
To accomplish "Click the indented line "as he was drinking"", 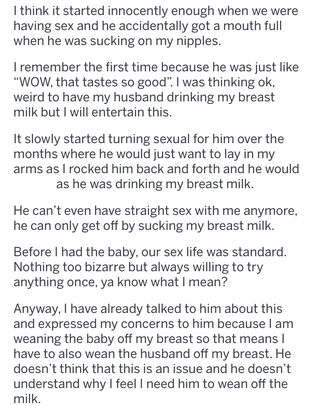I will tap(155, 184).
